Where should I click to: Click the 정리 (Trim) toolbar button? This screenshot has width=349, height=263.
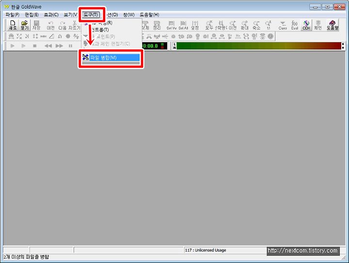tap(157, 25)
